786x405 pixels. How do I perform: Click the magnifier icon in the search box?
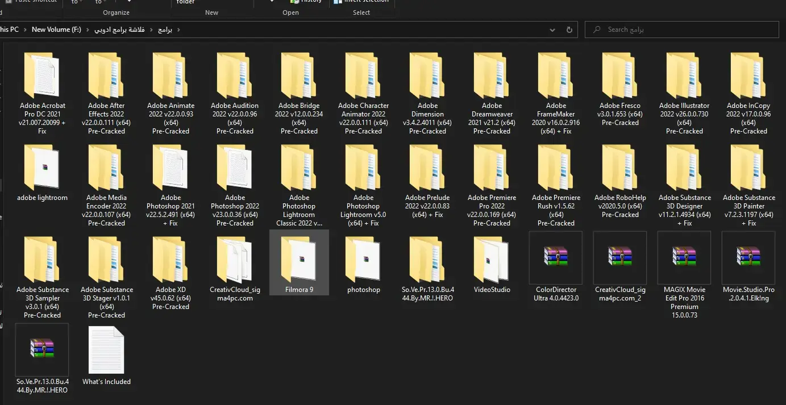point(596,30)
